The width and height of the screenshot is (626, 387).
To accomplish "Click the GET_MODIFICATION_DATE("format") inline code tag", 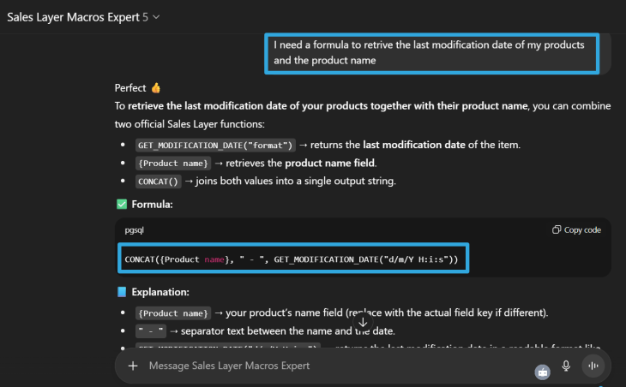I will pyautogui.click(x=215, y=145).
